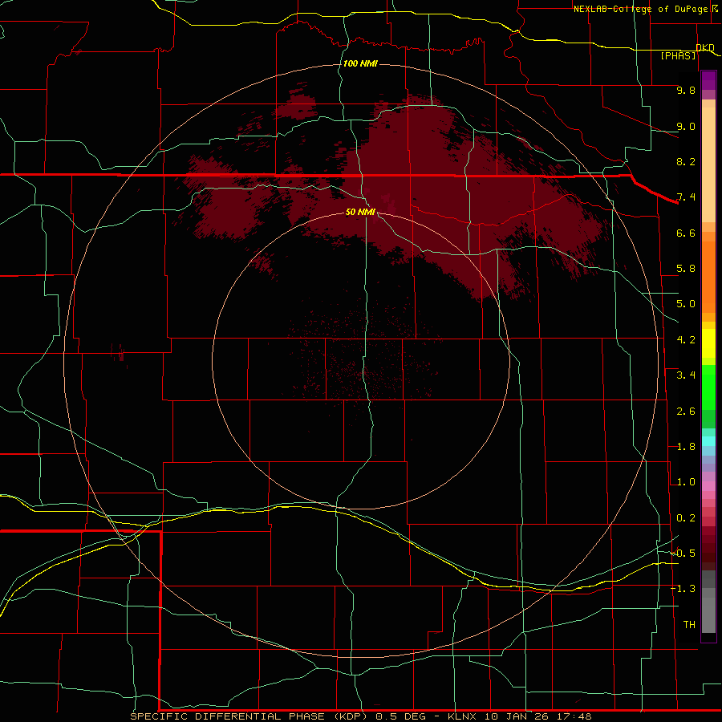Click the -1.3 value on color scale
The image size is (722, 722).
683,589
